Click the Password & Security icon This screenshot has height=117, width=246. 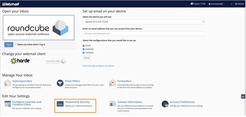click(x=60, y=104)
